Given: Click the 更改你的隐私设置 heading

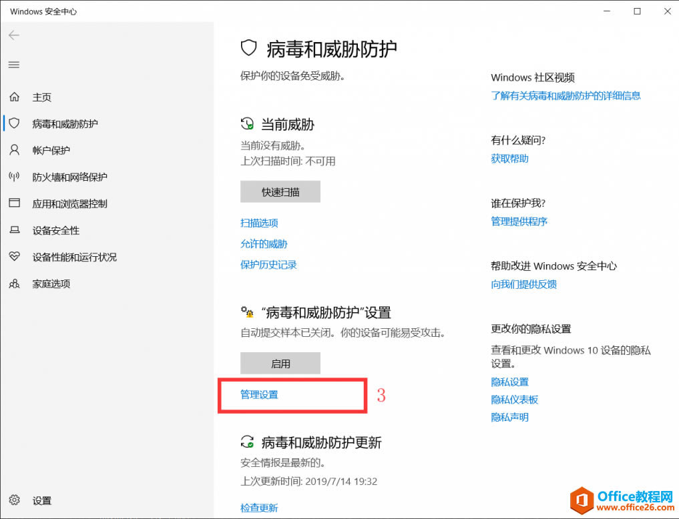Looking at the screenshot, I should coord(531,329).
